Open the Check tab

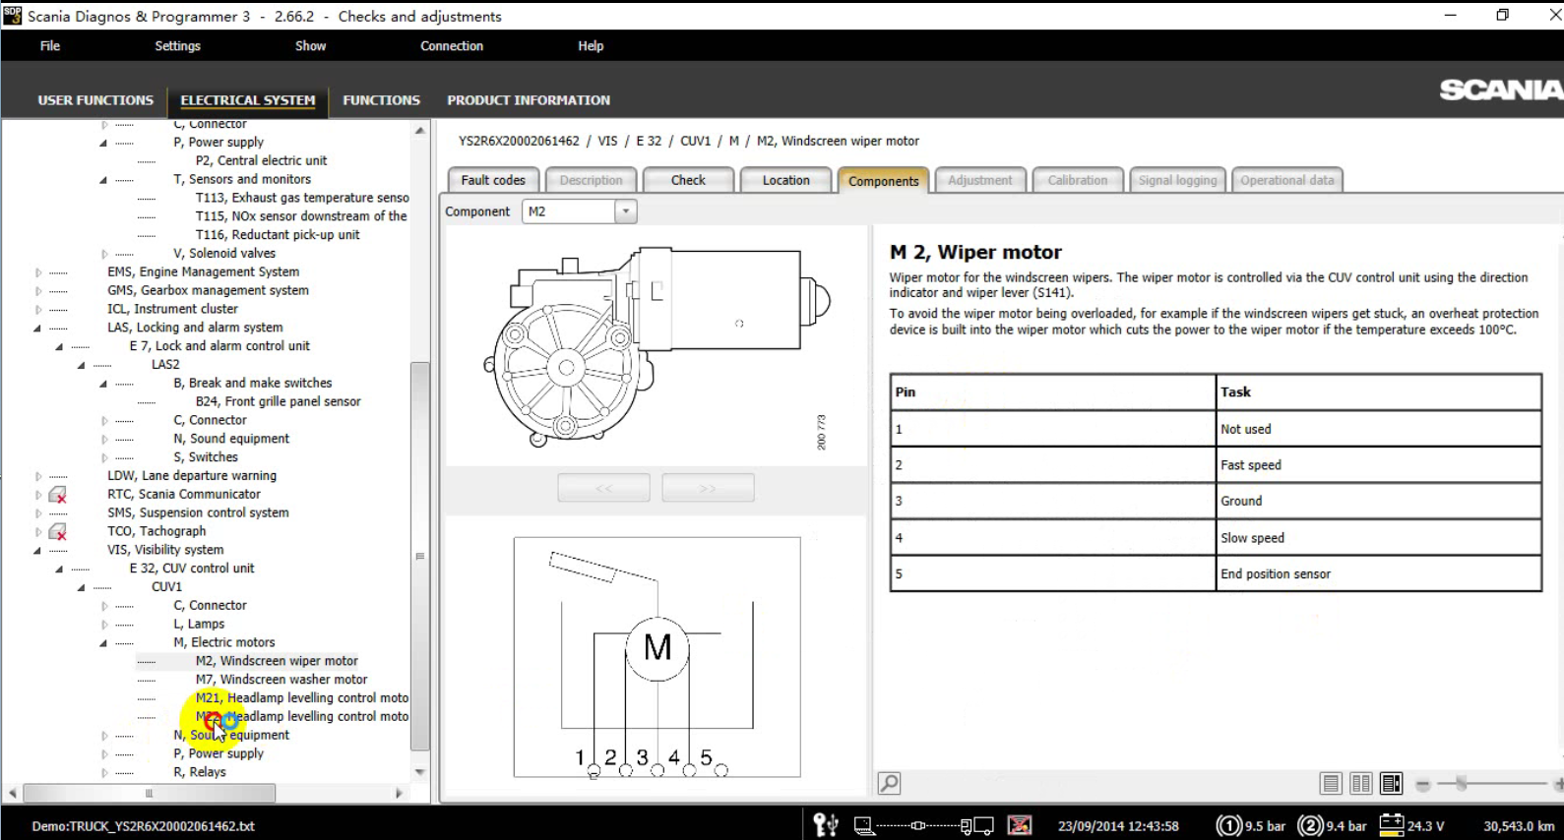point(688,180)
